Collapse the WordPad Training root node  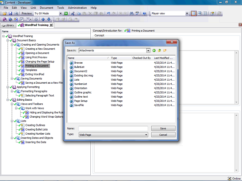click(3, 36)
